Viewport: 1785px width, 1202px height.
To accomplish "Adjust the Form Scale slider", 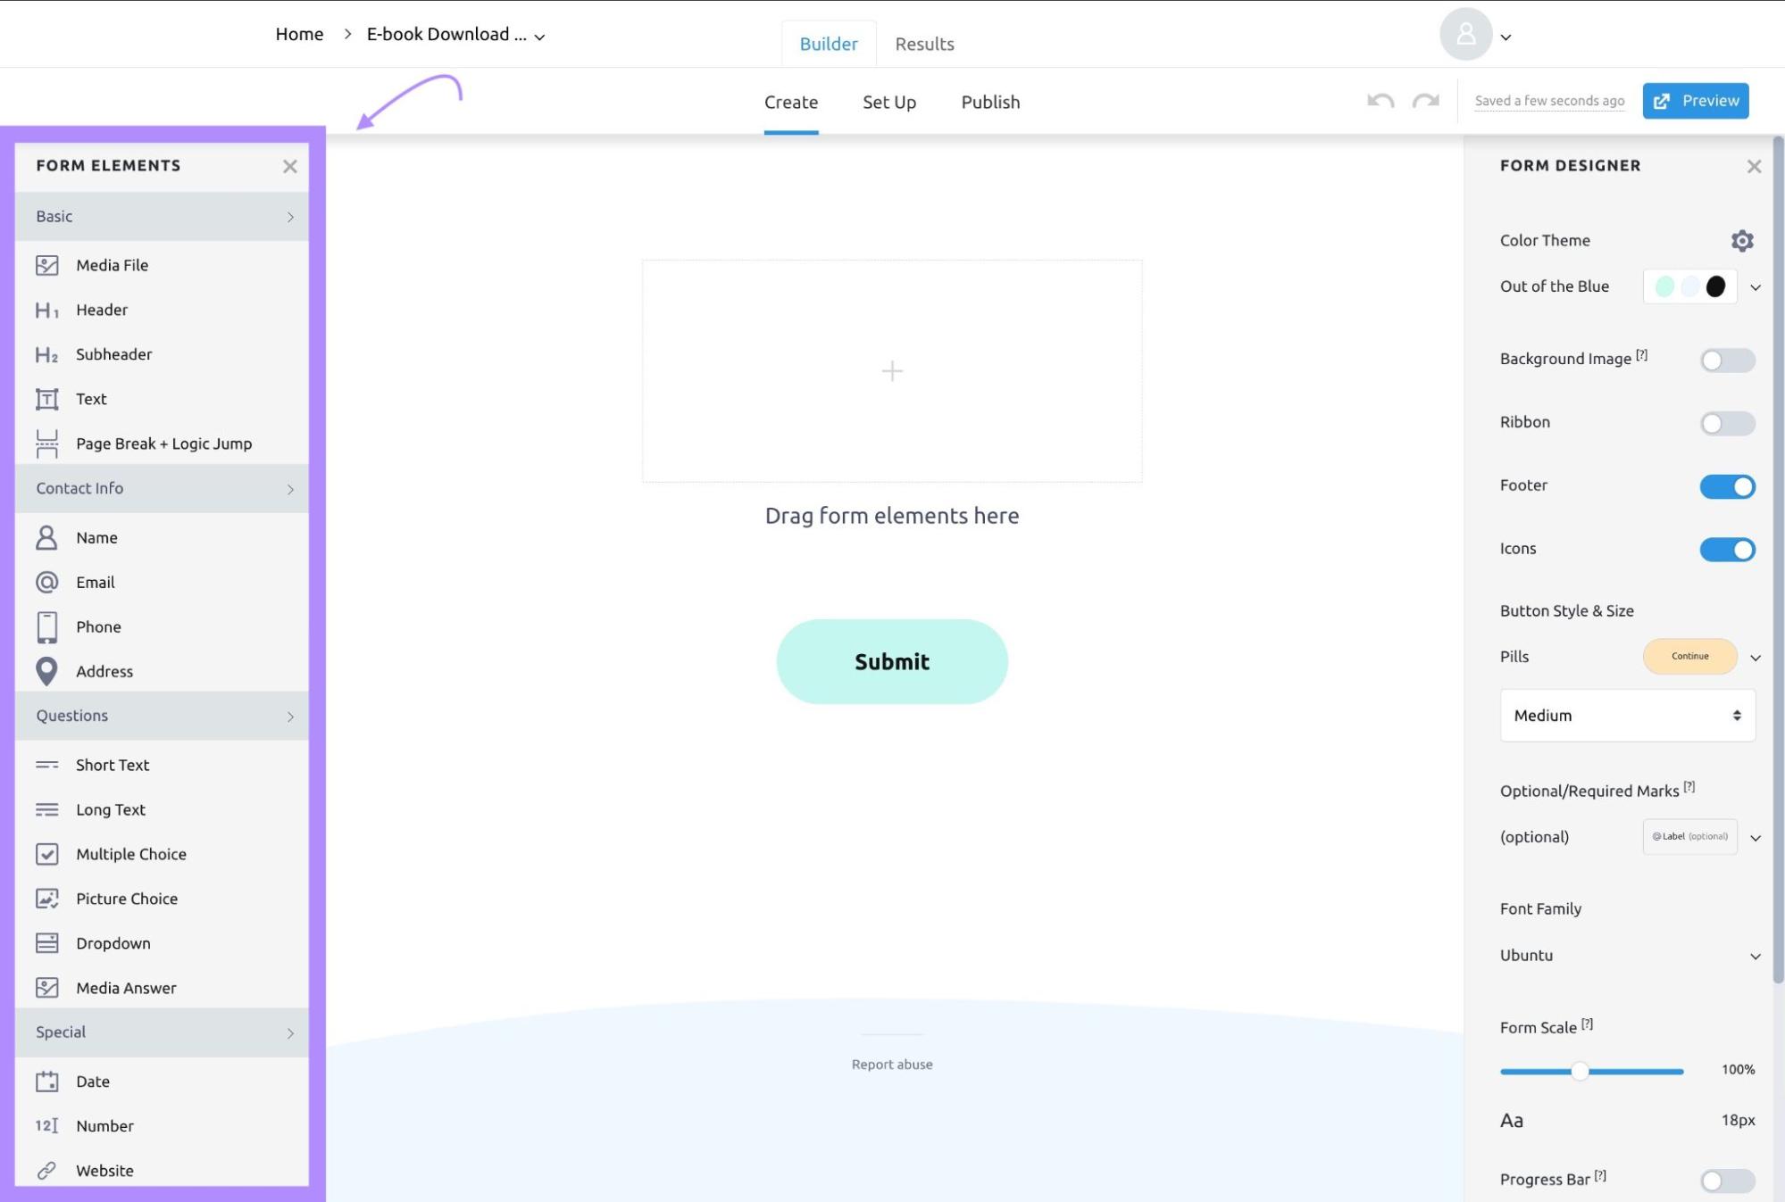I will [x=1581, y=1070].
